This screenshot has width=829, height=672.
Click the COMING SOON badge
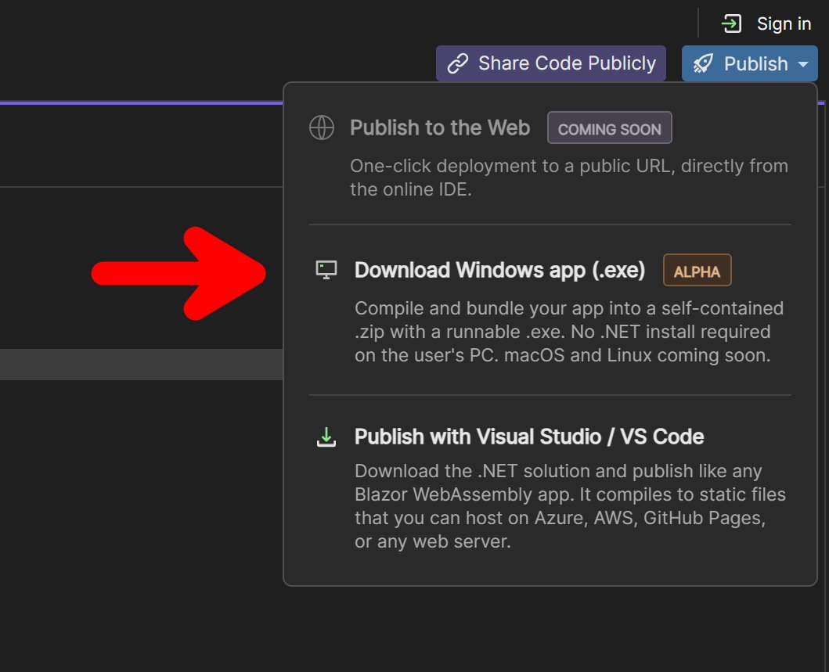610,128
